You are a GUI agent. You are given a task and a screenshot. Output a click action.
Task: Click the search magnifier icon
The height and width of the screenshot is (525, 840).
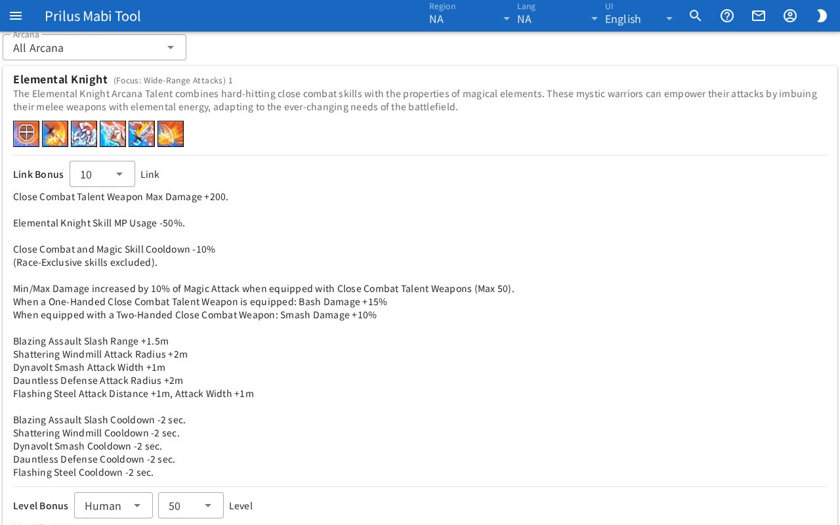coord(696,16)
